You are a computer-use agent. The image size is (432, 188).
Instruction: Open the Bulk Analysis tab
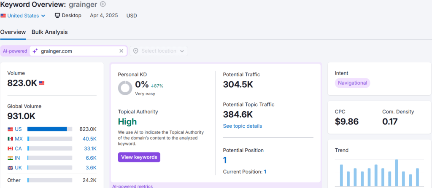pos(50,32)
